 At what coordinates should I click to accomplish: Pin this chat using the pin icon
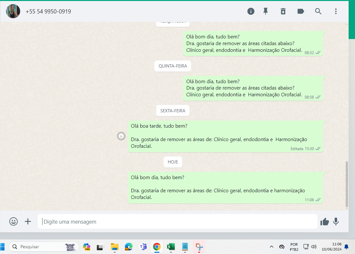(266, 11)
